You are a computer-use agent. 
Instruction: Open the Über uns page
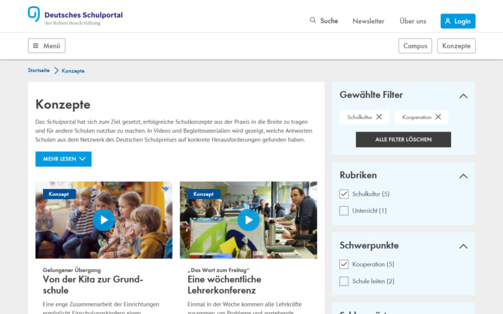pos(413,21)
